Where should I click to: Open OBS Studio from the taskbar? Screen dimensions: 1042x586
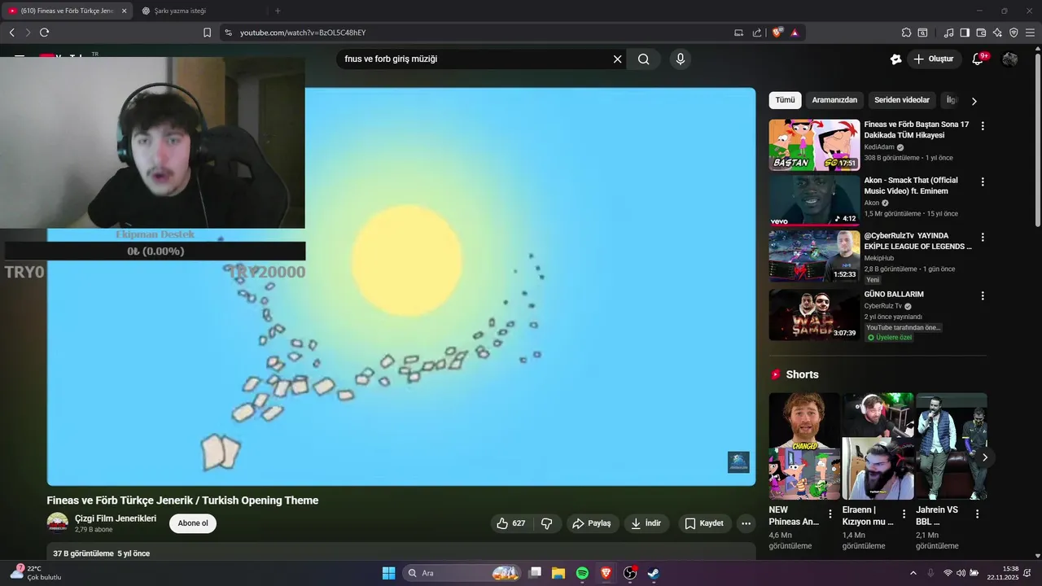click(629, 573)
